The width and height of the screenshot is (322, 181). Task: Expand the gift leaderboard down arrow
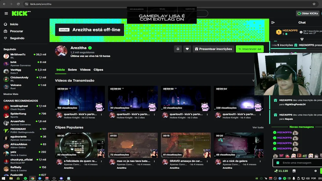tap(302, 39)
